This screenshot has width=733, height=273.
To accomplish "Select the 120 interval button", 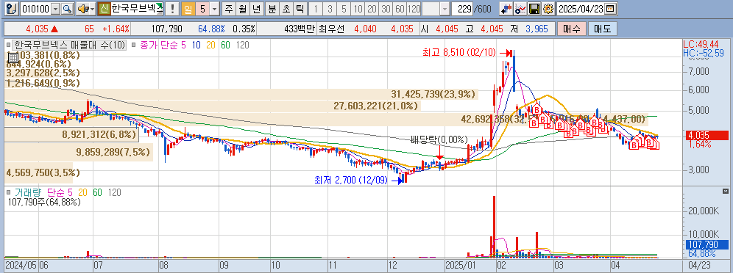I will coord(414,8).
